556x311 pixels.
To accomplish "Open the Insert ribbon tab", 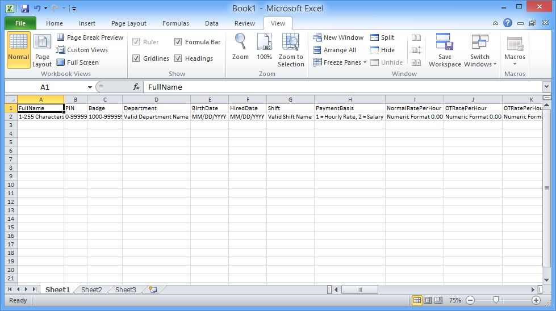I will click(87, 23).
